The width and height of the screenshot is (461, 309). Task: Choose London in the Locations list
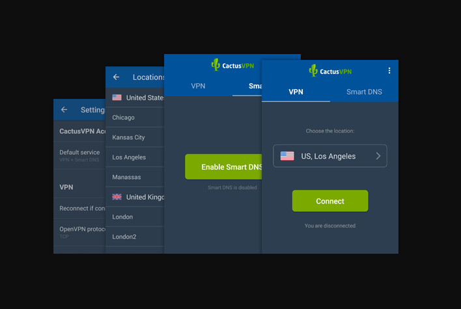(135, 217)
